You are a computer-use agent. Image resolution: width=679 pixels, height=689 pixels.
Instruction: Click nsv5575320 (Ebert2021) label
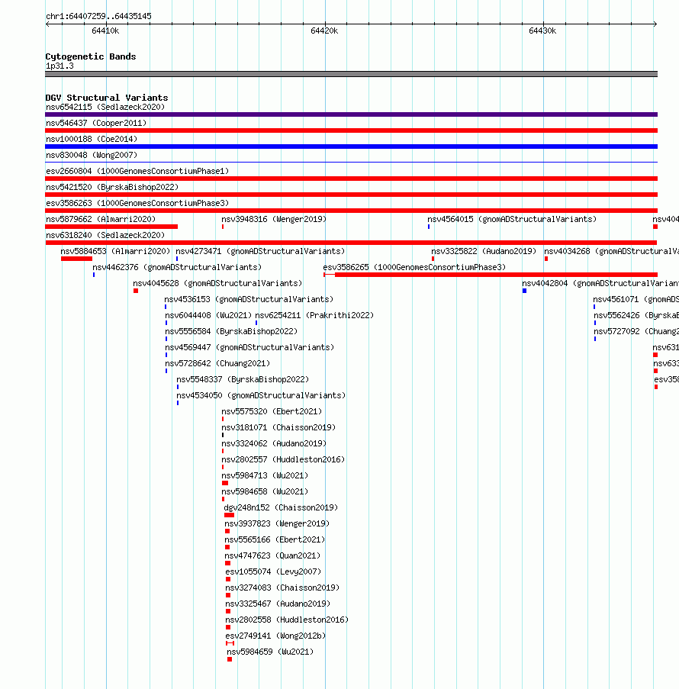272,412
